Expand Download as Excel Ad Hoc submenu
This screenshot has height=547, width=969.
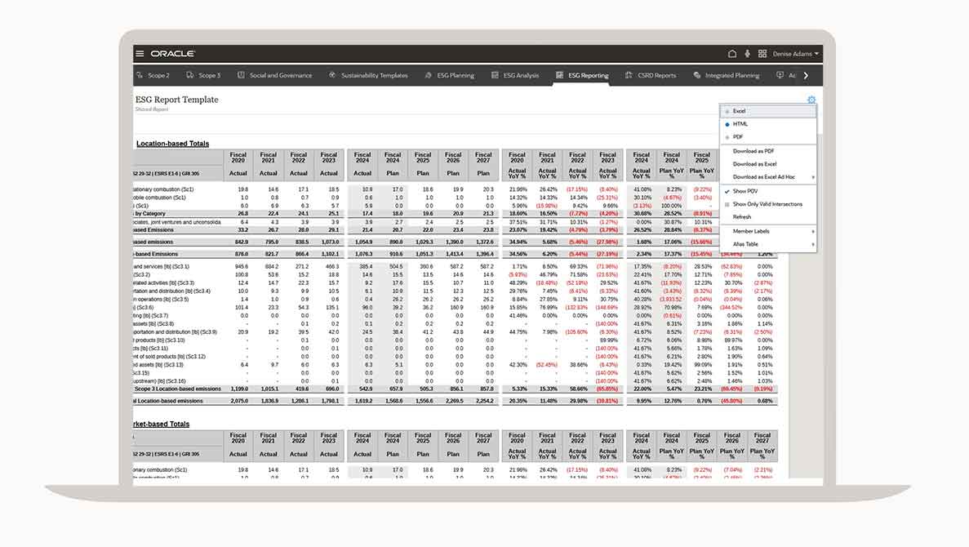(x=771, y=177)
